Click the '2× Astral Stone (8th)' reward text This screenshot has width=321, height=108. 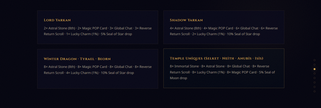coord(59,28)
